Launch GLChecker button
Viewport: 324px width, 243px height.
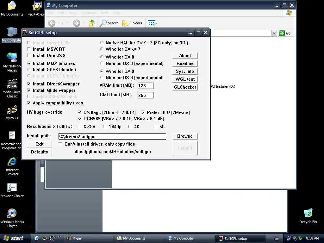[185, 87]
